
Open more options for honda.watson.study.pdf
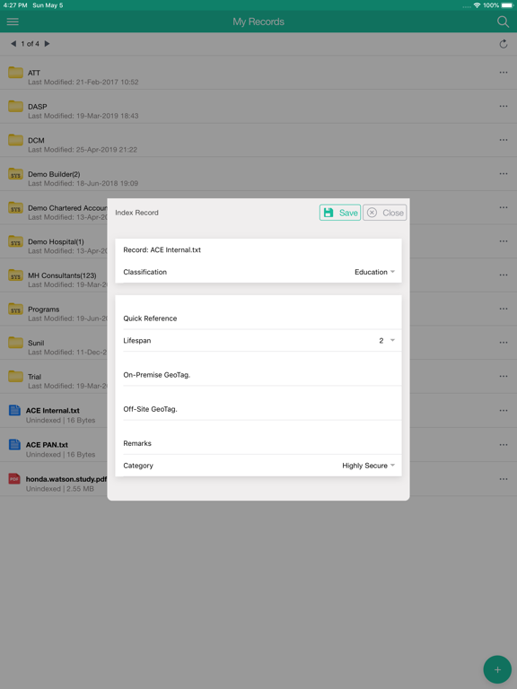tap(504, 479)
